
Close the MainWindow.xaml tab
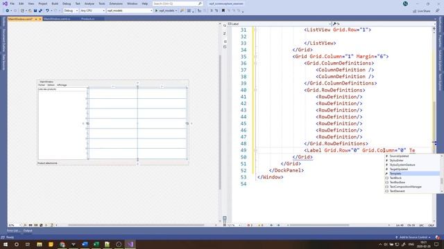40,19
